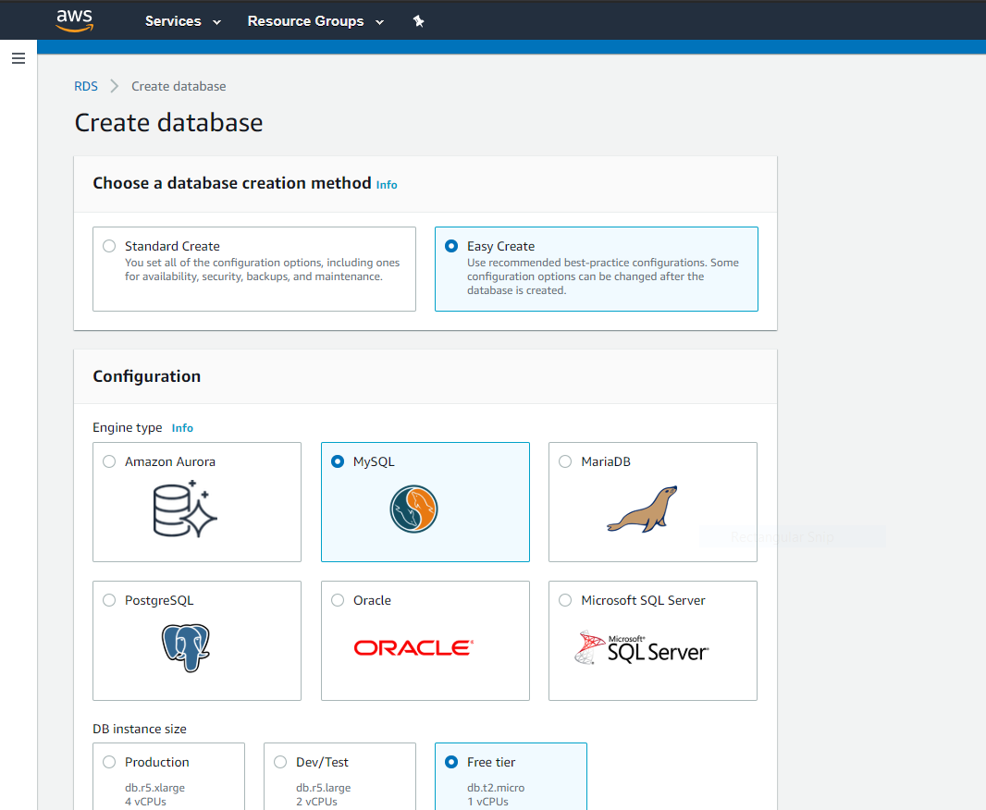Click the AWS logo icon

[75, 20]
